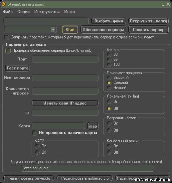Expand the server selection dropdown arrow

pyautogui.click(x=53, y=29)
